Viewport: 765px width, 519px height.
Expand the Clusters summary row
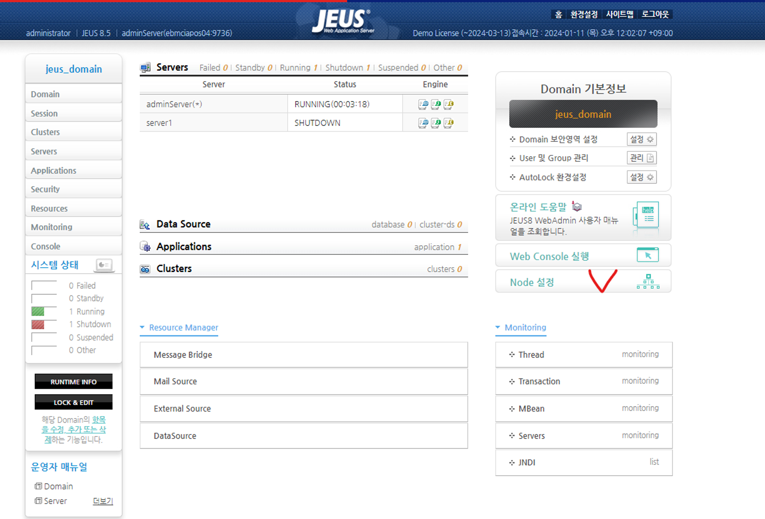click(174, 269)
